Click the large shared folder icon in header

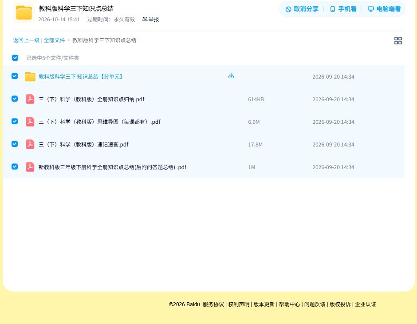pos(24,12)
